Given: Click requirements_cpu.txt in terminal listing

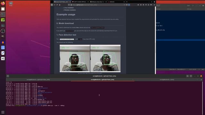Looking at the screenshot, I should click(45, 101).
